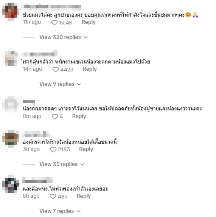Expand View 35 replies

click(x=62, y=164)
